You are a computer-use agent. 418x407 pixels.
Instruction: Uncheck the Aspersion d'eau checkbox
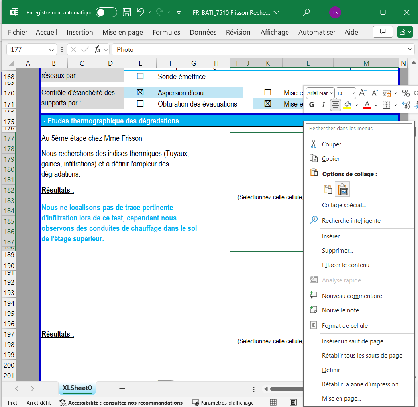(140, 92)
